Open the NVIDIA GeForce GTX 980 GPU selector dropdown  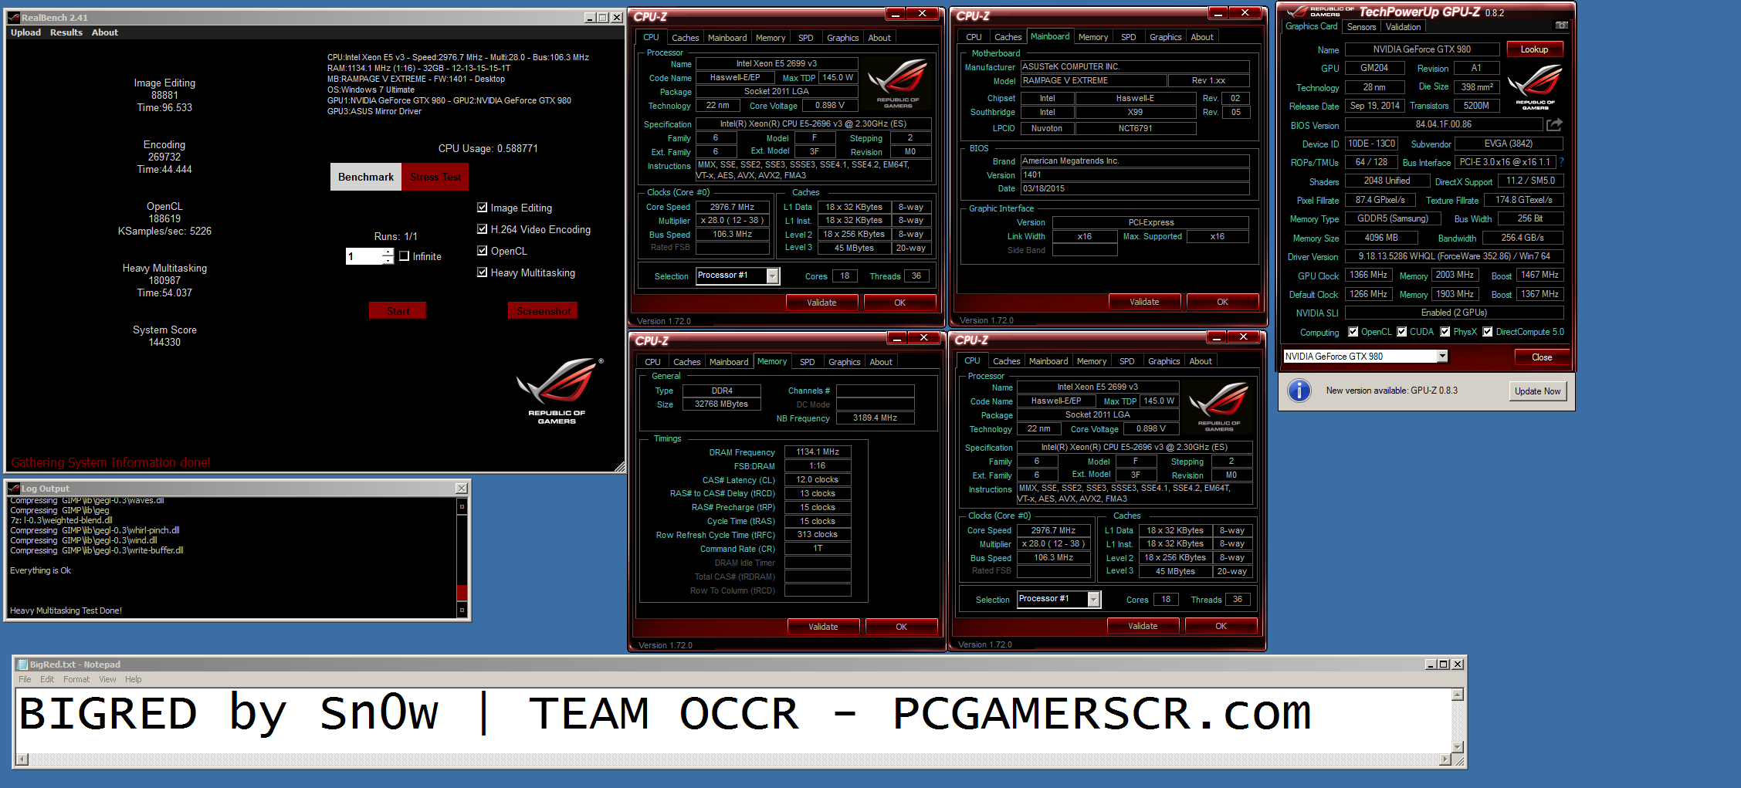1441,357
